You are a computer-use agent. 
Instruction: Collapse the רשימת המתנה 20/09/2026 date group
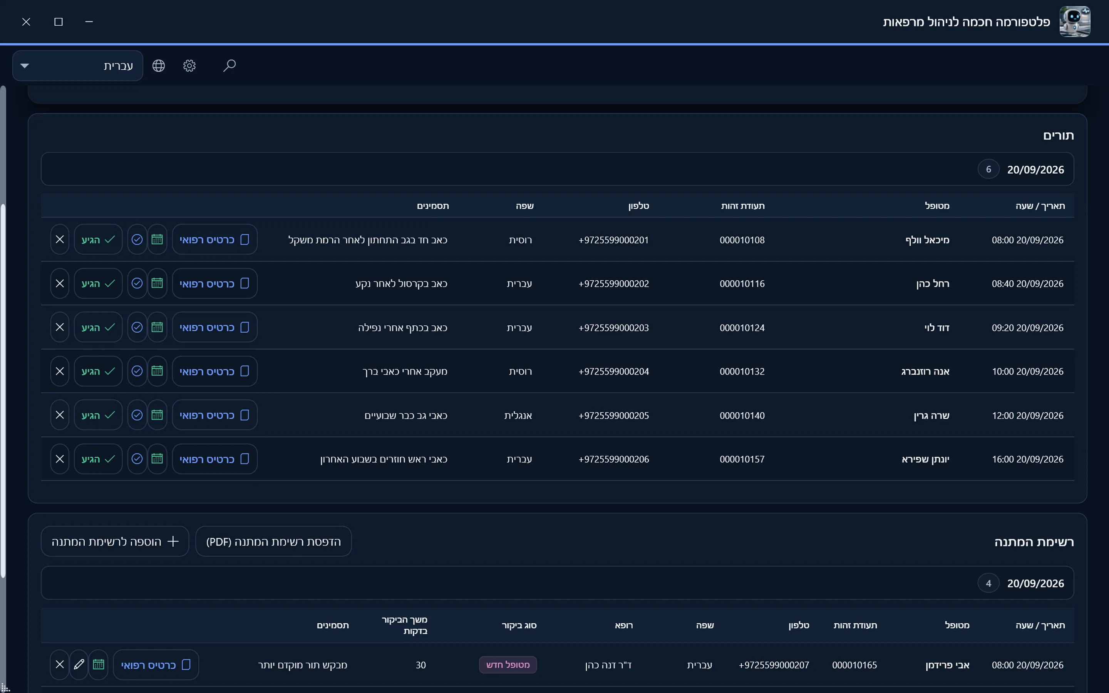click(x=557, y=583)
